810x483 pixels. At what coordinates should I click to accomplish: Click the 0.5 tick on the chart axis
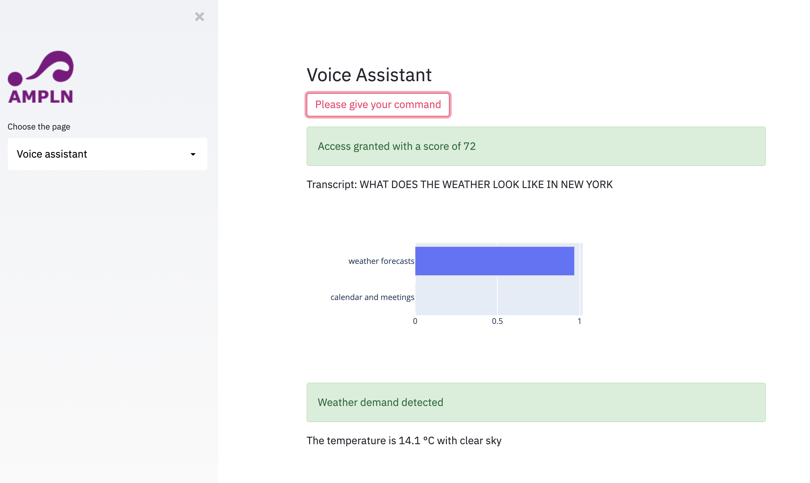pyautogui.click(x=497, y=321)
